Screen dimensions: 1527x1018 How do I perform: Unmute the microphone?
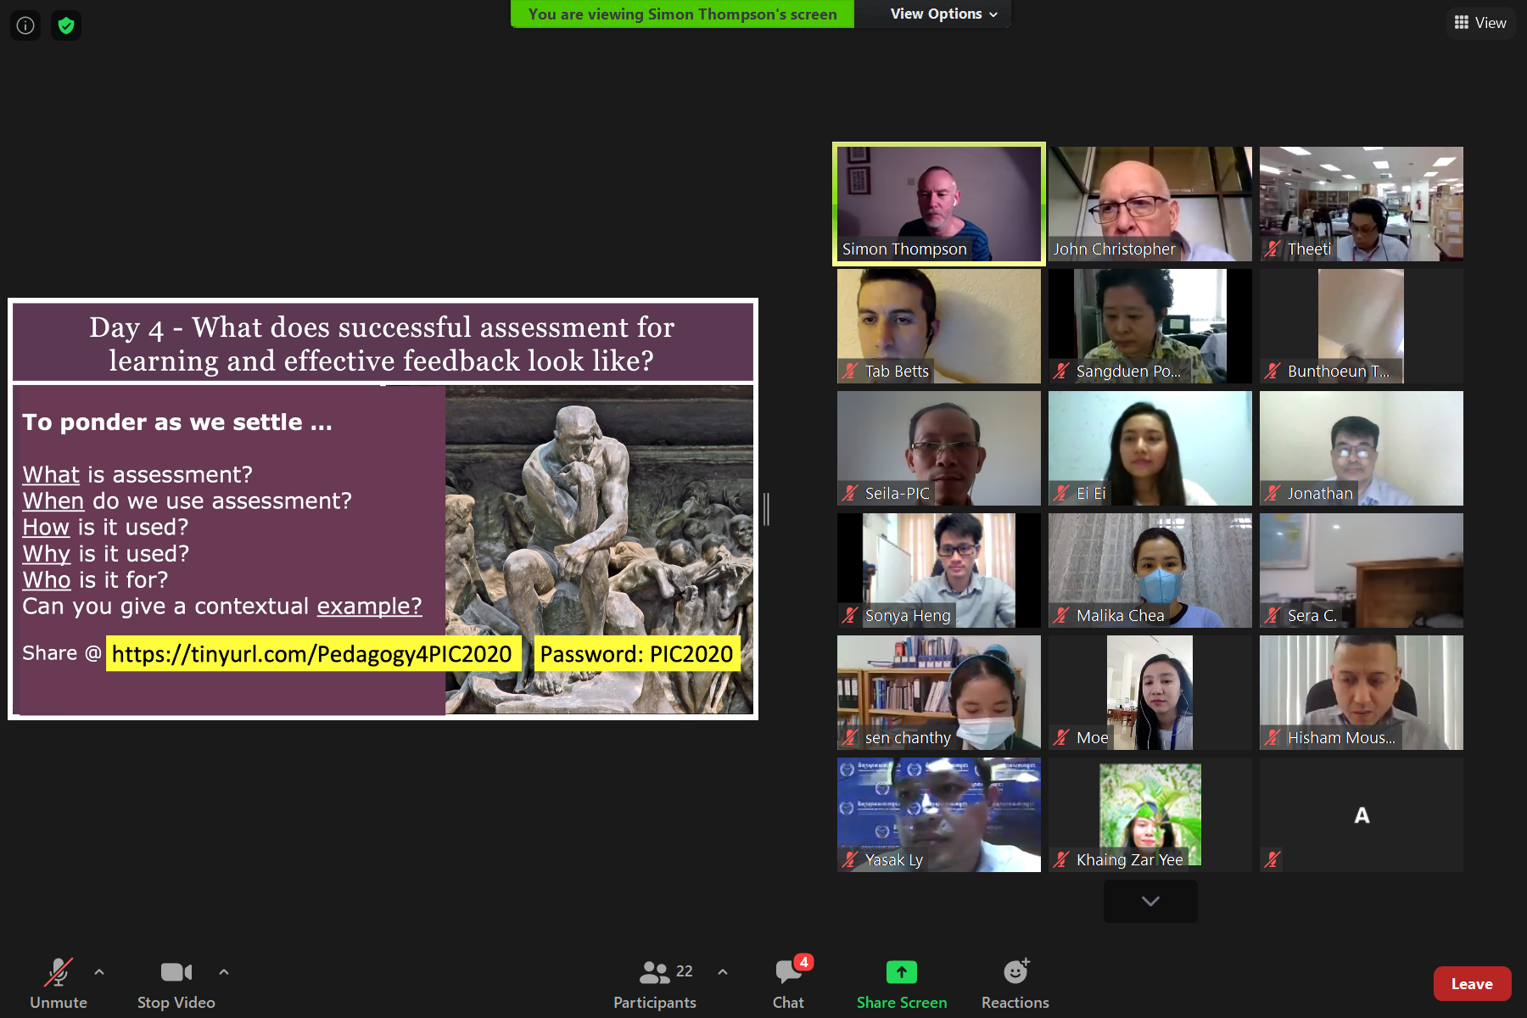point(59,984)
